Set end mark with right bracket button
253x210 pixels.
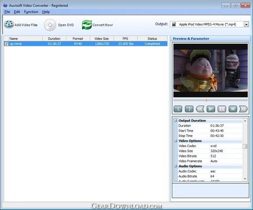tap(189, 109)
